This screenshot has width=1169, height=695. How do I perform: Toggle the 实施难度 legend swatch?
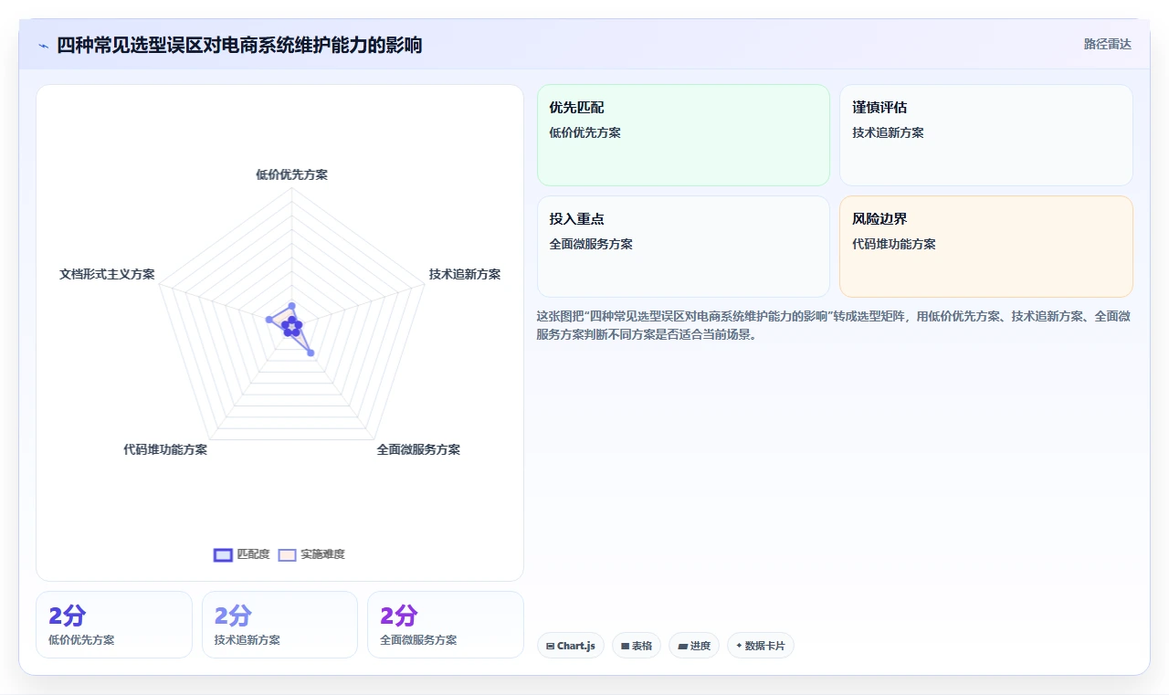[x=287, y=554]
